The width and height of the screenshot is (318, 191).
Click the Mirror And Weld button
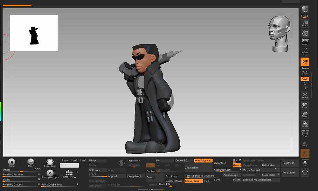pos(261,170)
